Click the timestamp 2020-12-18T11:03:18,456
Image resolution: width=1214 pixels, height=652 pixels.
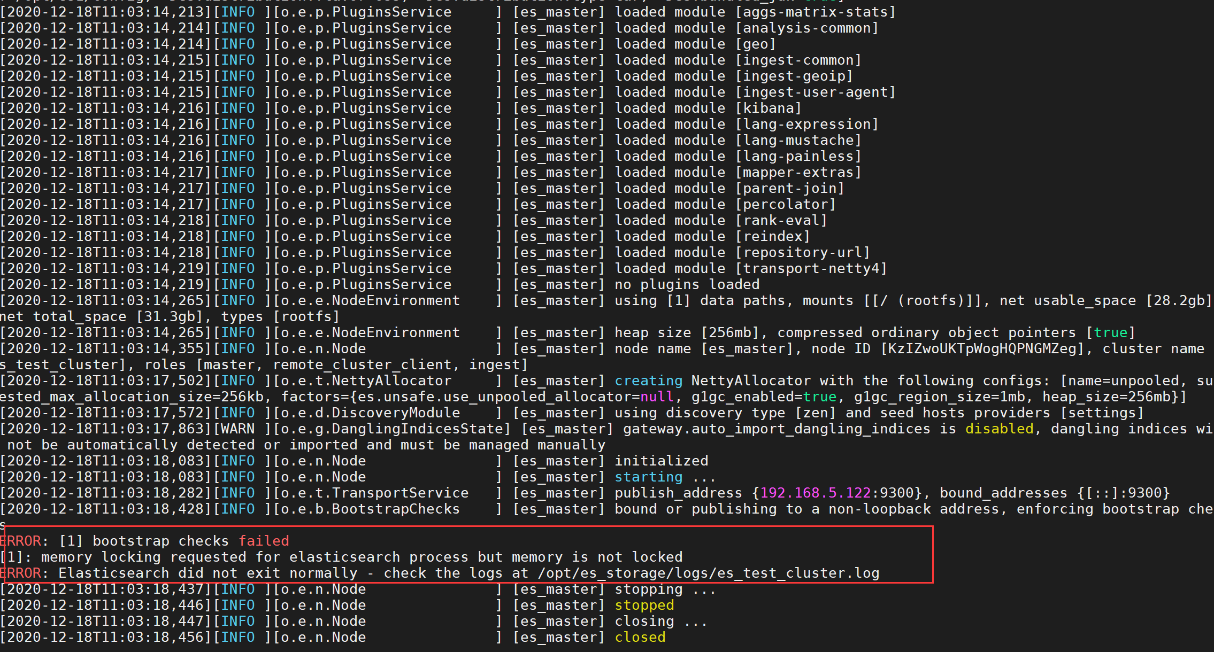click(105, 637)
